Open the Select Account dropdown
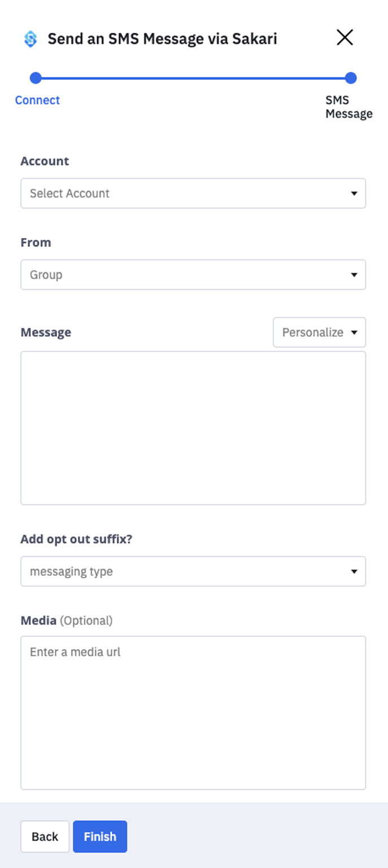This screenshot has height=868, width=388. (x=193, y=193)
